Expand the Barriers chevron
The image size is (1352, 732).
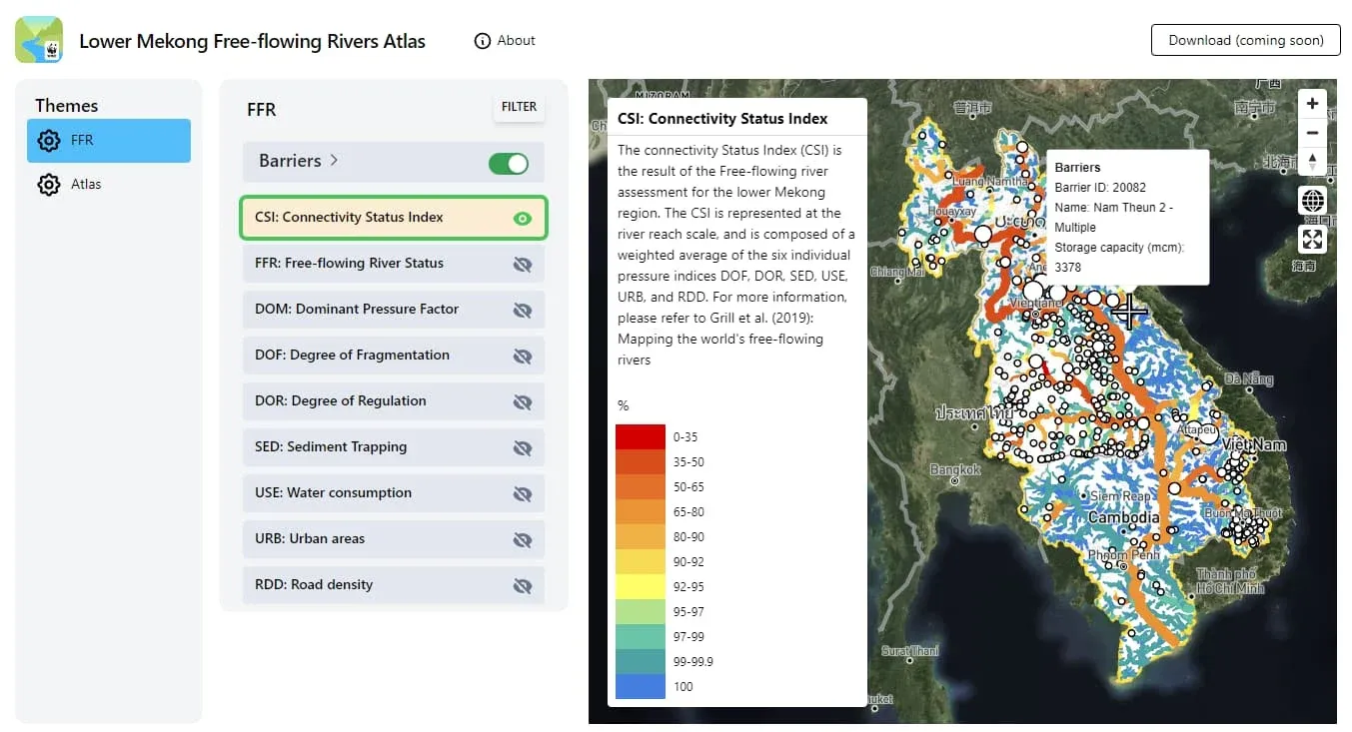[334, 161]
